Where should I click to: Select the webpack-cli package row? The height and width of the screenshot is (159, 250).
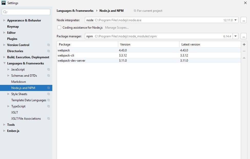149,55
